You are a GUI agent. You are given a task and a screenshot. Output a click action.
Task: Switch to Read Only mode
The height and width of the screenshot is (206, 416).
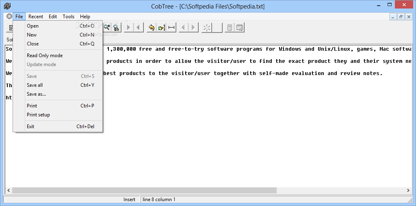click(58, 55)
